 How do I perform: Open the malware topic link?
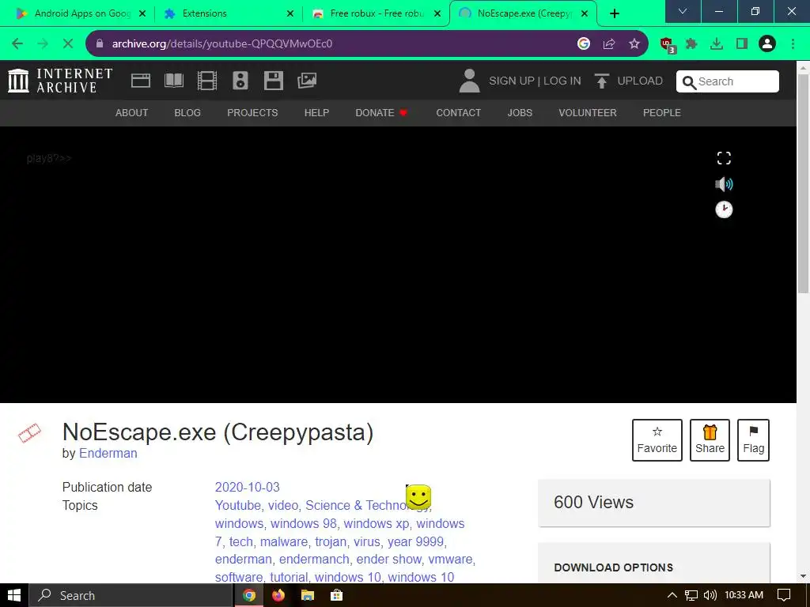pyautogui.click(x=284, y=541)
